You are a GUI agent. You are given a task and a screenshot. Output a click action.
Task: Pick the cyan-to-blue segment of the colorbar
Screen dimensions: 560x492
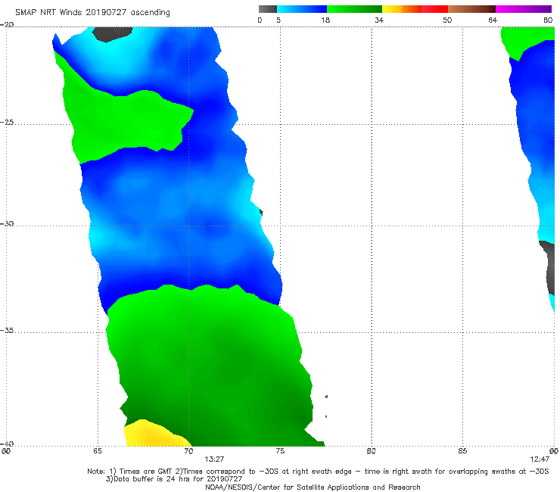pyautogui.click(x=302, y=9)
